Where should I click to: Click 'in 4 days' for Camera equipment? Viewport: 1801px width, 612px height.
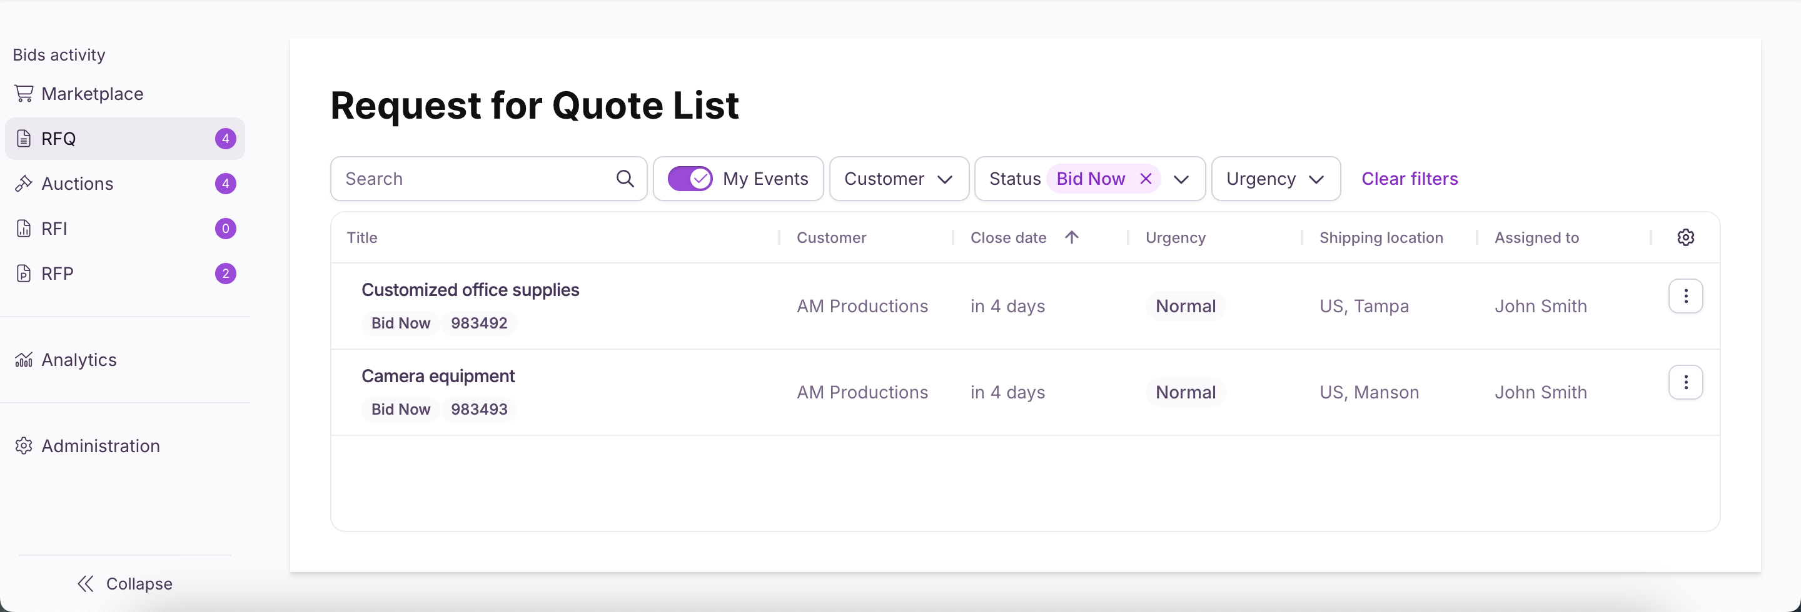pyautogui.click(x=1007, y=392)
